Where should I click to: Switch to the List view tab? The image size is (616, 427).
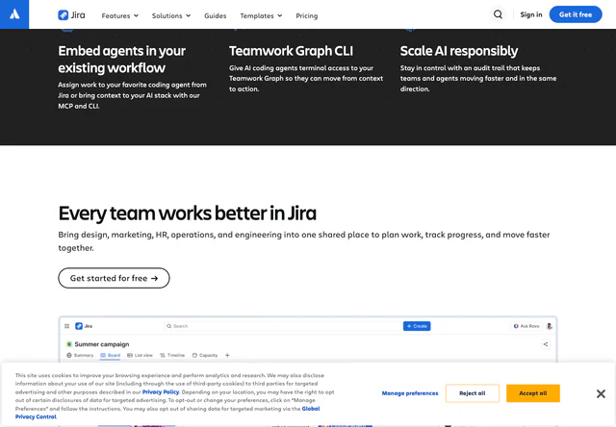tap(140, 355)
